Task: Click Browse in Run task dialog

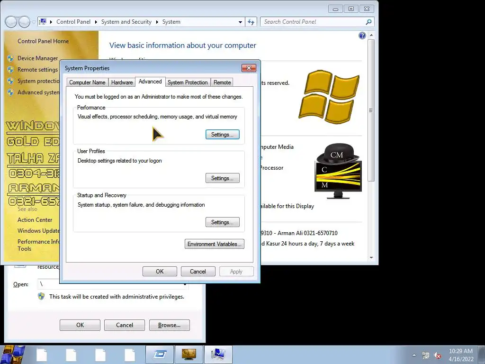Action: click(x=169, y=325)
